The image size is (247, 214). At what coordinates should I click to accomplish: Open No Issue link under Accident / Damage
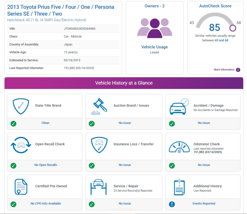point(204,123)
